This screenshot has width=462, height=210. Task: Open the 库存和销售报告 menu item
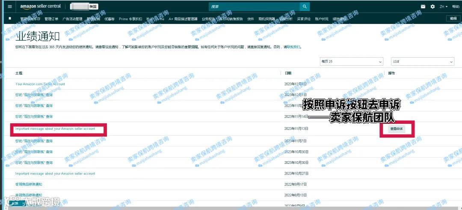click(x=231, y=19)
